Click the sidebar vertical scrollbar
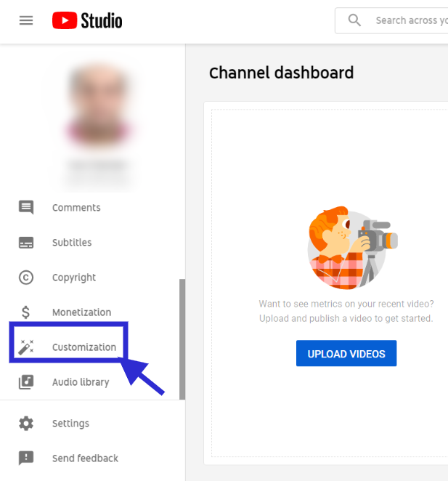 tap(182, 339)
